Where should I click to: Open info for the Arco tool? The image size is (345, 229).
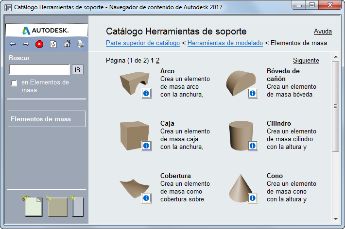[x=146, y=94]
